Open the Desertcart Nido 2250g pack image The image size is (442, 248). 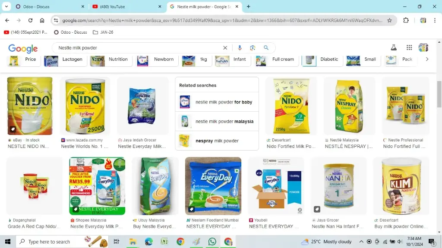pyautogui.click(x=291, y=106)
